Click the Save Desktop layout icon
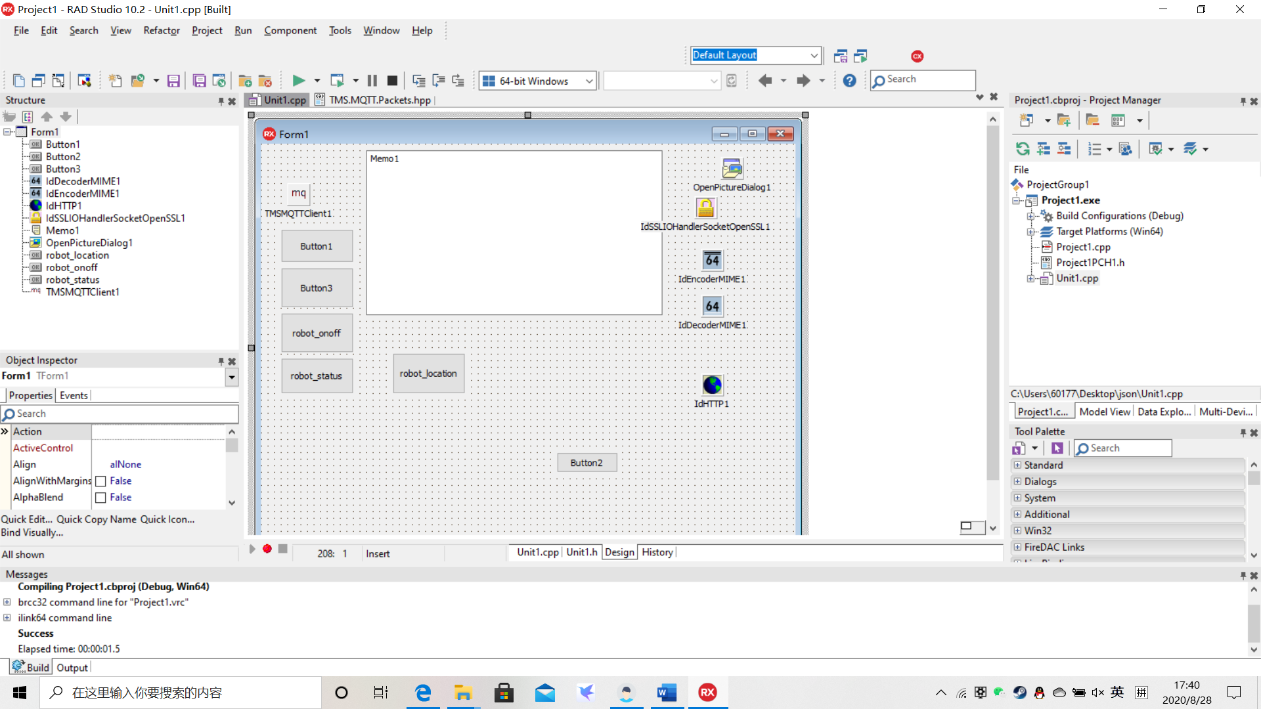1261x709 pixels. [x=840, y=56]
